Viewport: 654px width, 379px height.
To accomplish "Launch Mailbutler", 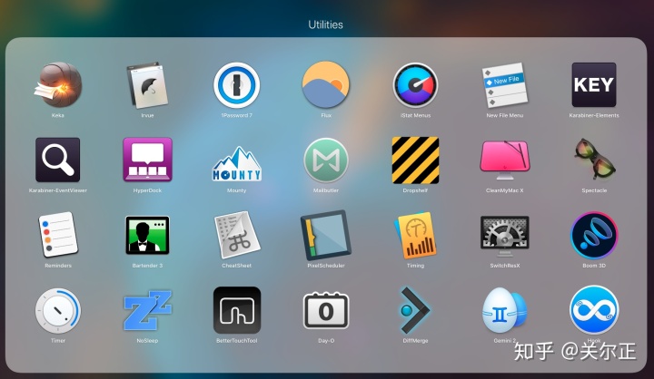I will point(326,160).
